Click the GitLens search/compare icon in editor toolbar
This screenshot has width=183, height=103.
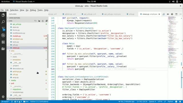[164, 14]
